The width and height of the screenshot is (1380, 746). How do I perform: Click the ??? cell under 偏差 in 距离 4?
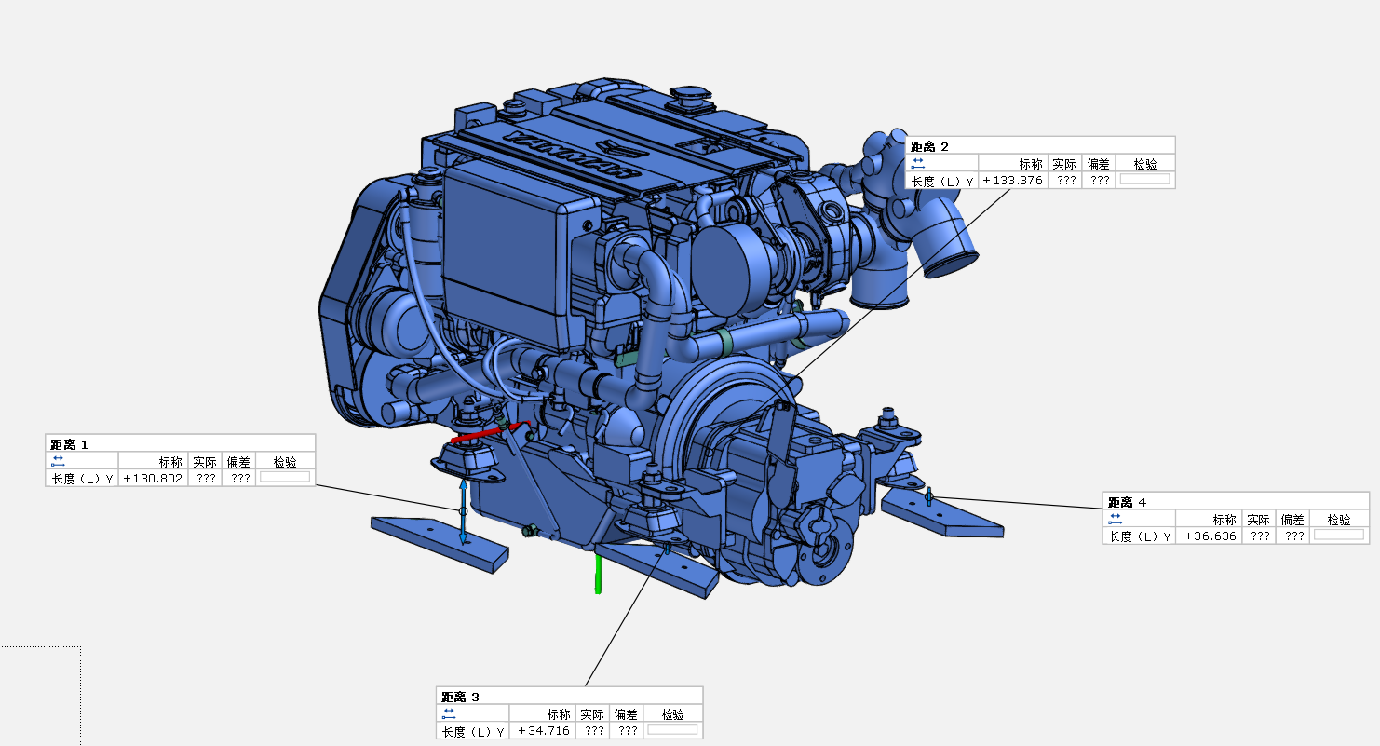[1293, 536]
